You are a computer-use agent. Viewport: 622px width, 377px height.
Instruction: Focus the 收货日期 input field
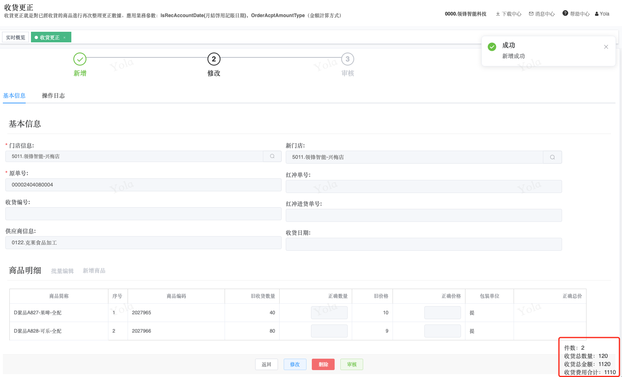pos(424,244)
